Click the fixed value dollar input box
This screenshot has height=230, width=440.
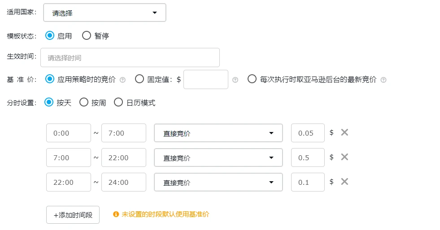pos(206,80)
